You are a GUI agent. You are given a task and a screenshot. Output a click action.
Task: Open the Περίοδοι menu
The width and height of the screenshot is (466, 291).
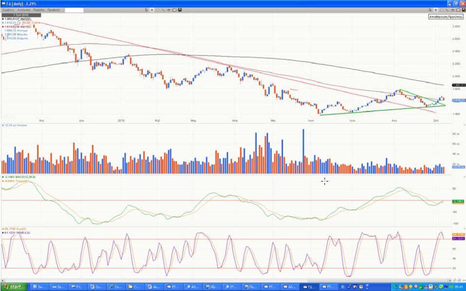[x=39, y=10]
